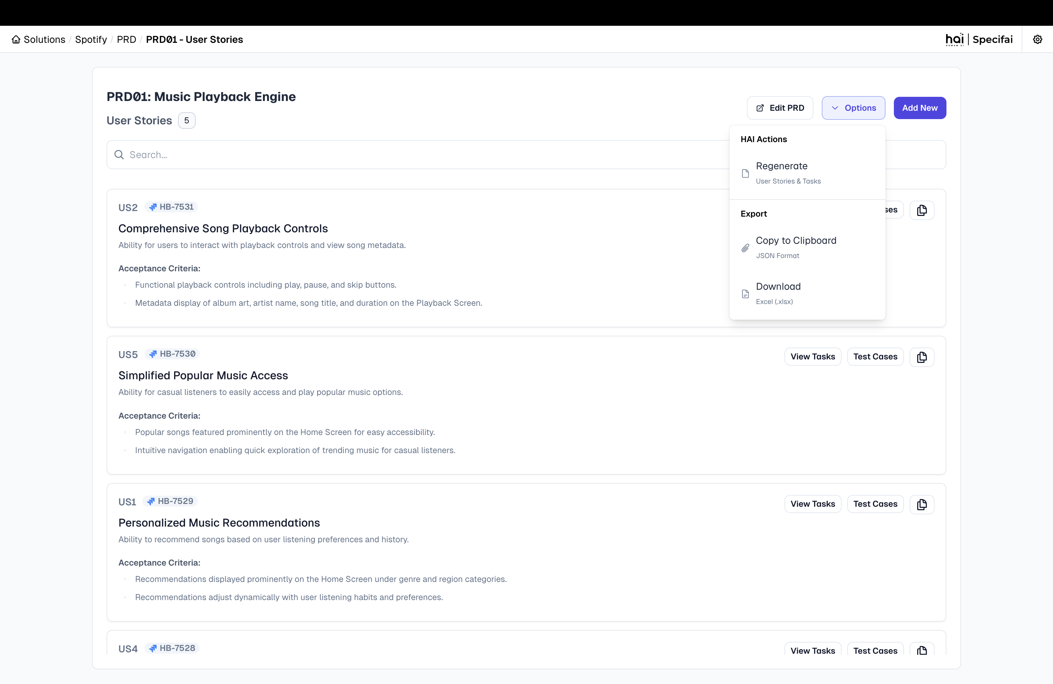Click the Add New button
This screenshot has height=684, width=1053.
pyautogui.click(x=919, y=108)
